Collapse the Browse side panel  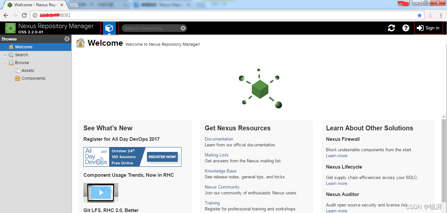coord(67,39)
